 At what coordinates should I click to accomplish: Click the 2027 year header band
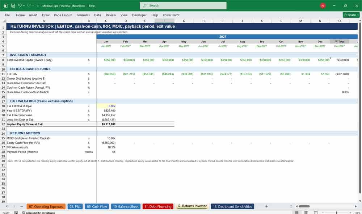click(x=227, y=37)
